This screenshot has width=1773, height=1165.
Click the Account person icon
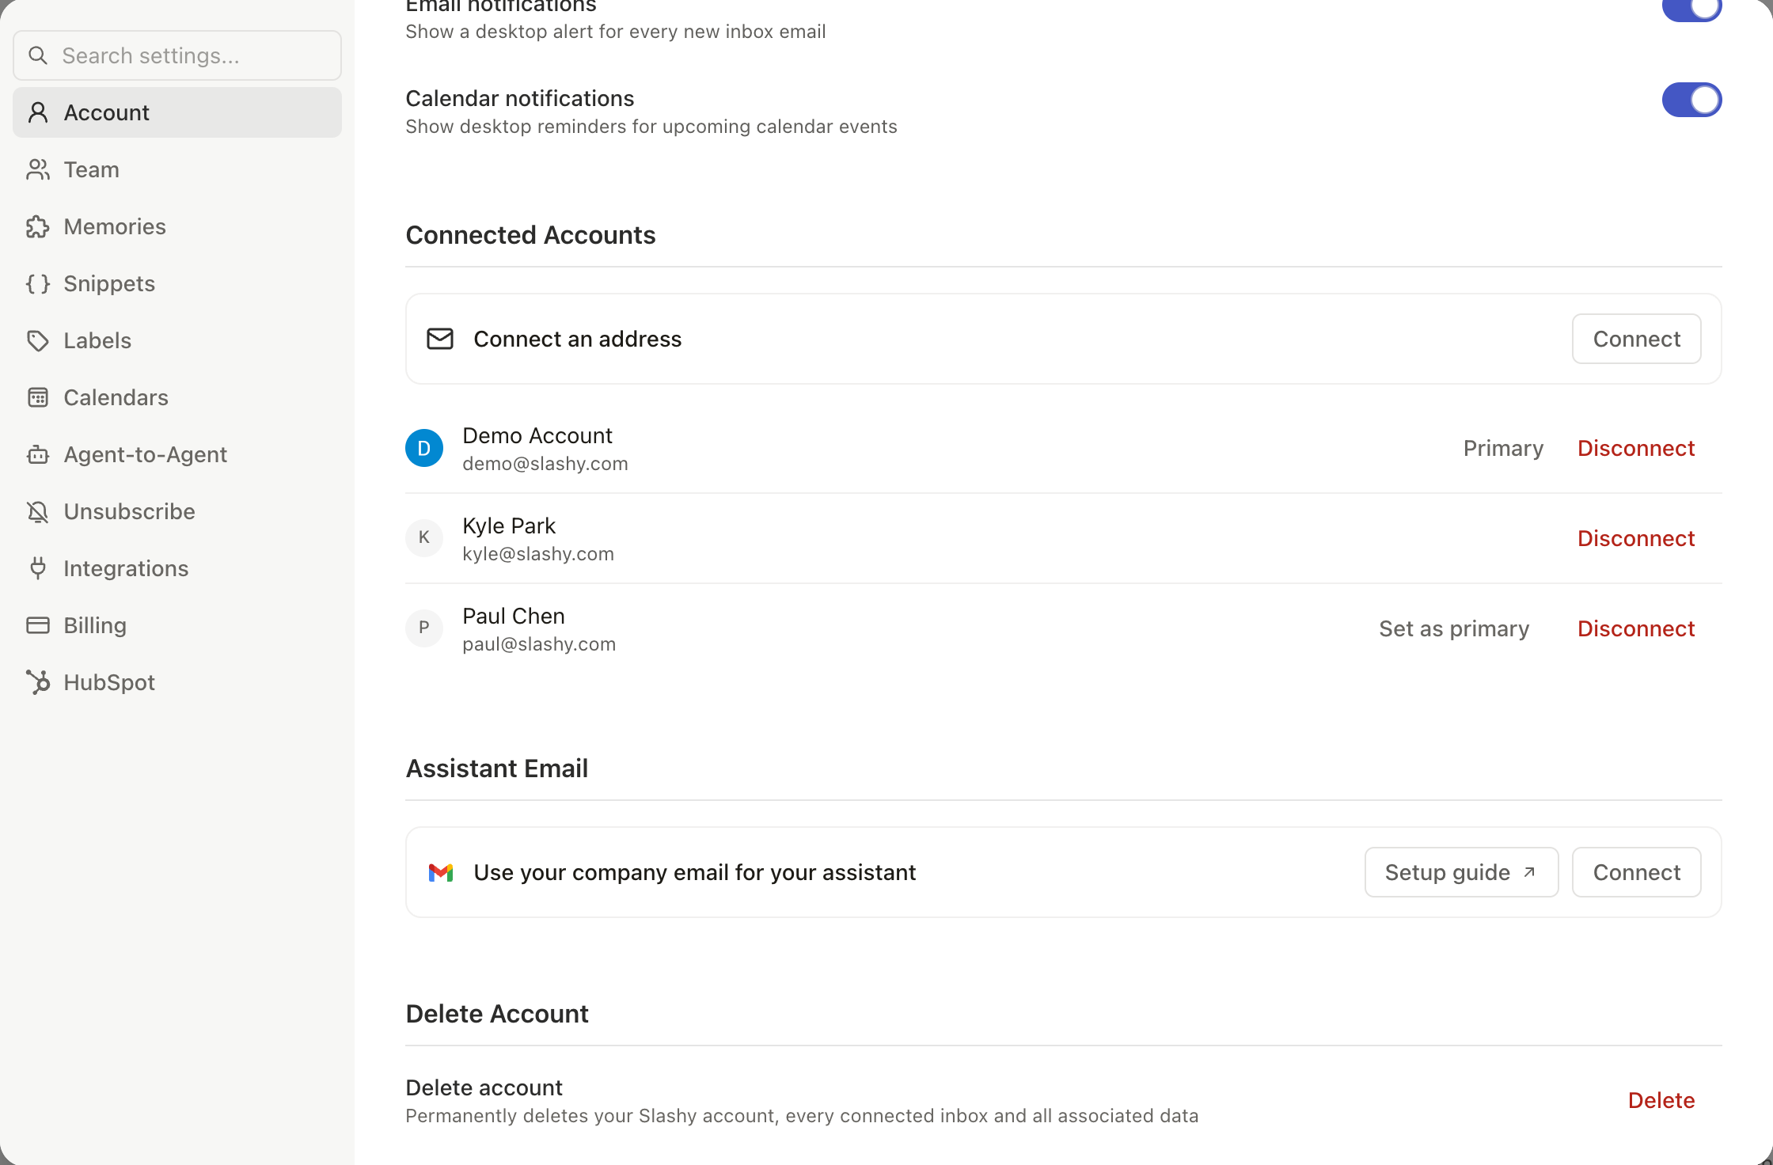pos(37,112)
